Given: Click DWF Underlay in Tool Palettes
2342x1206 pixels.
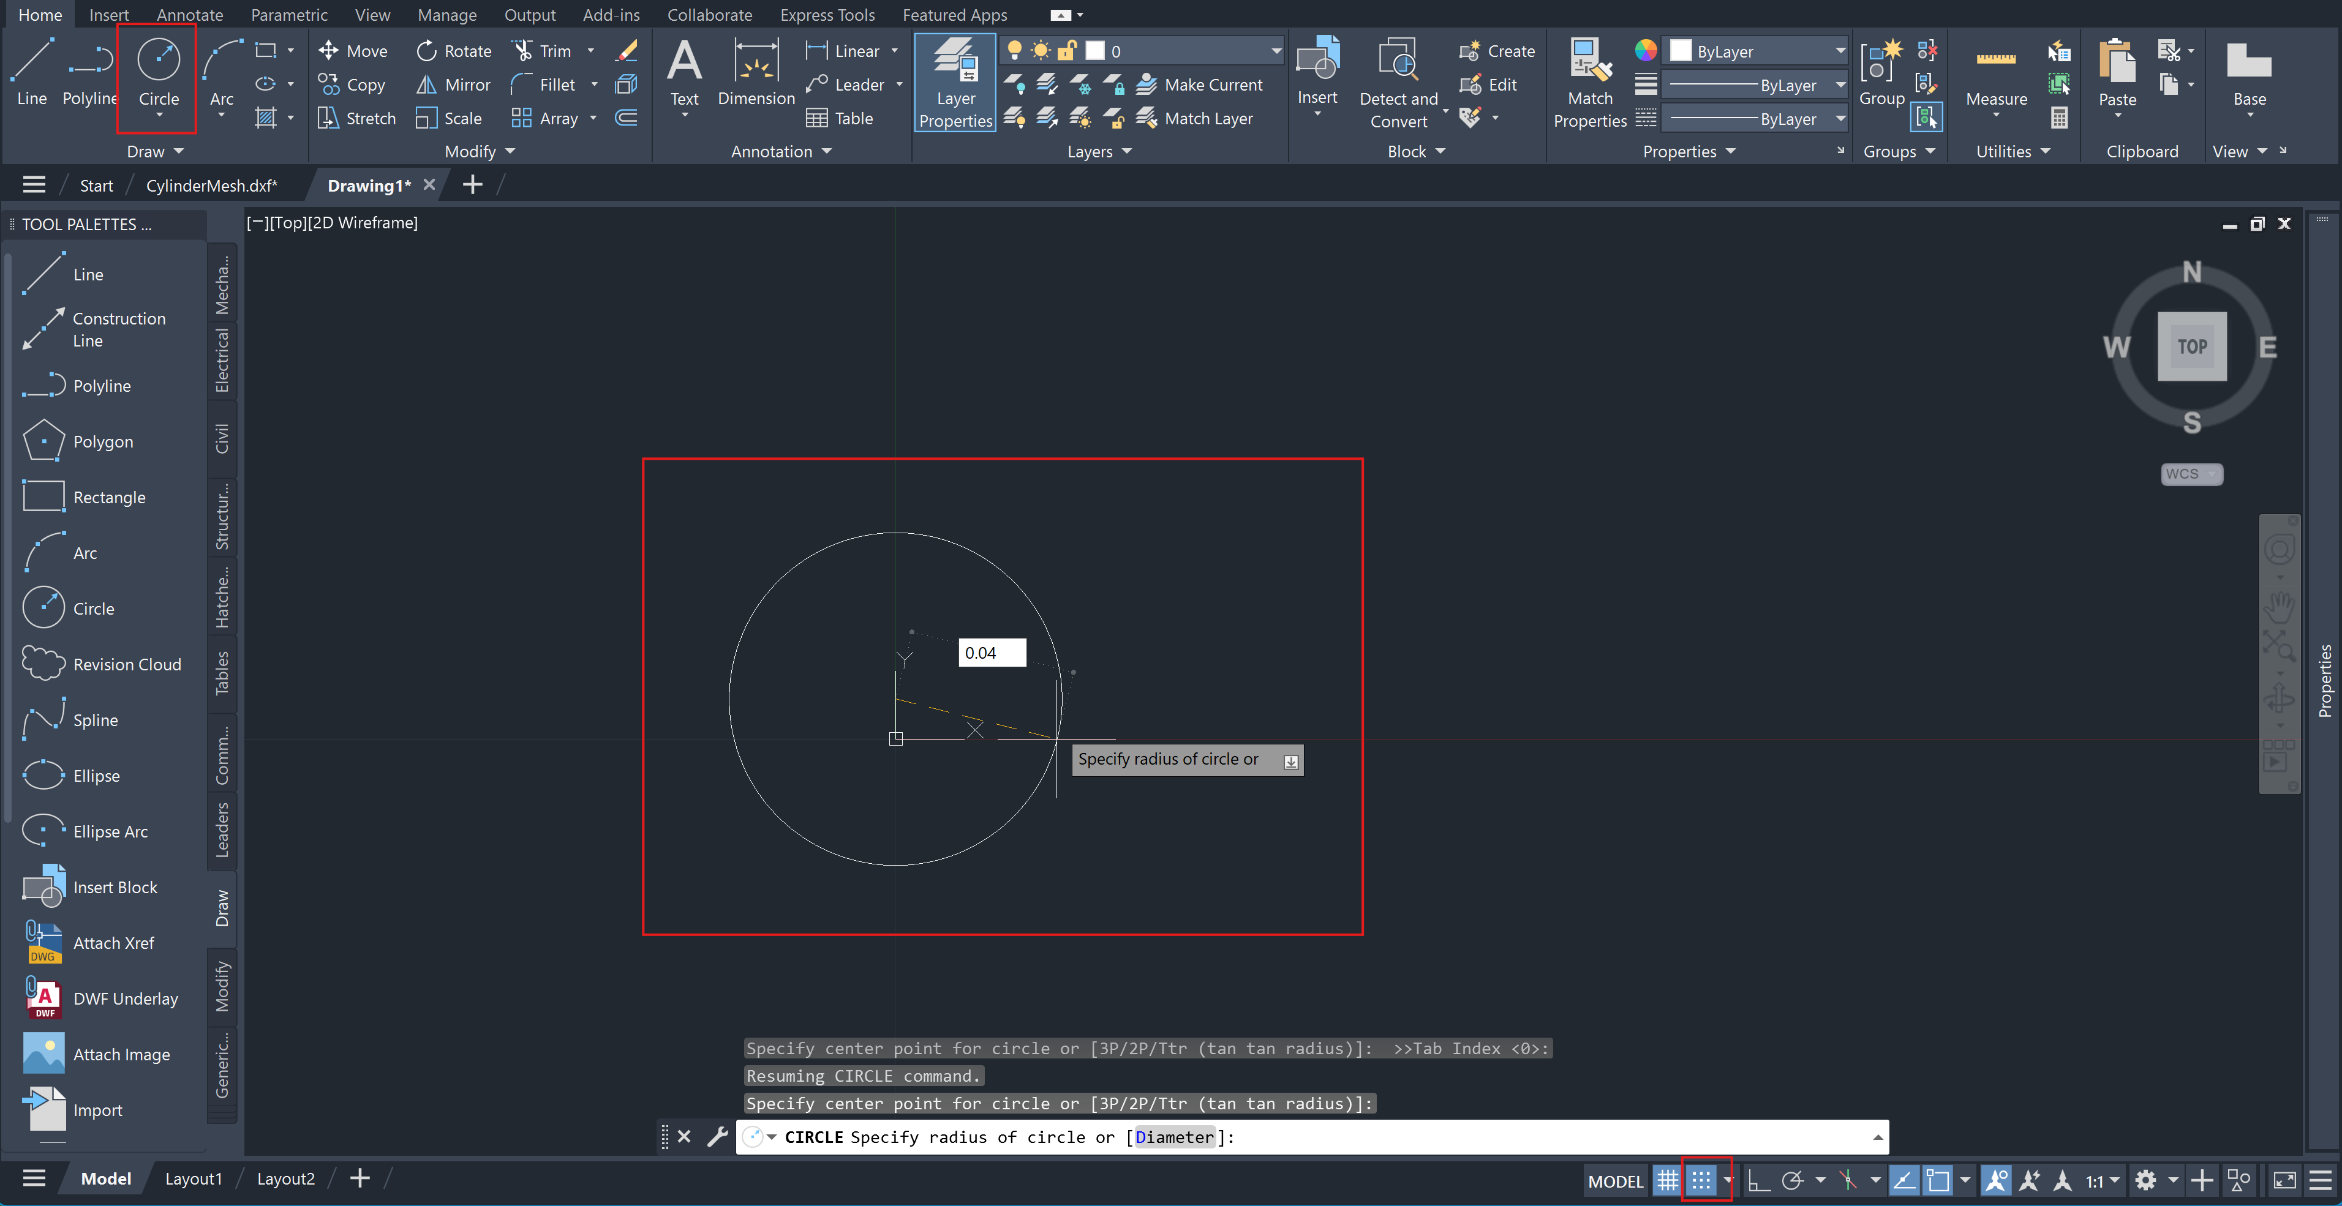Looking at the screenshot, I should coord(101,999).
